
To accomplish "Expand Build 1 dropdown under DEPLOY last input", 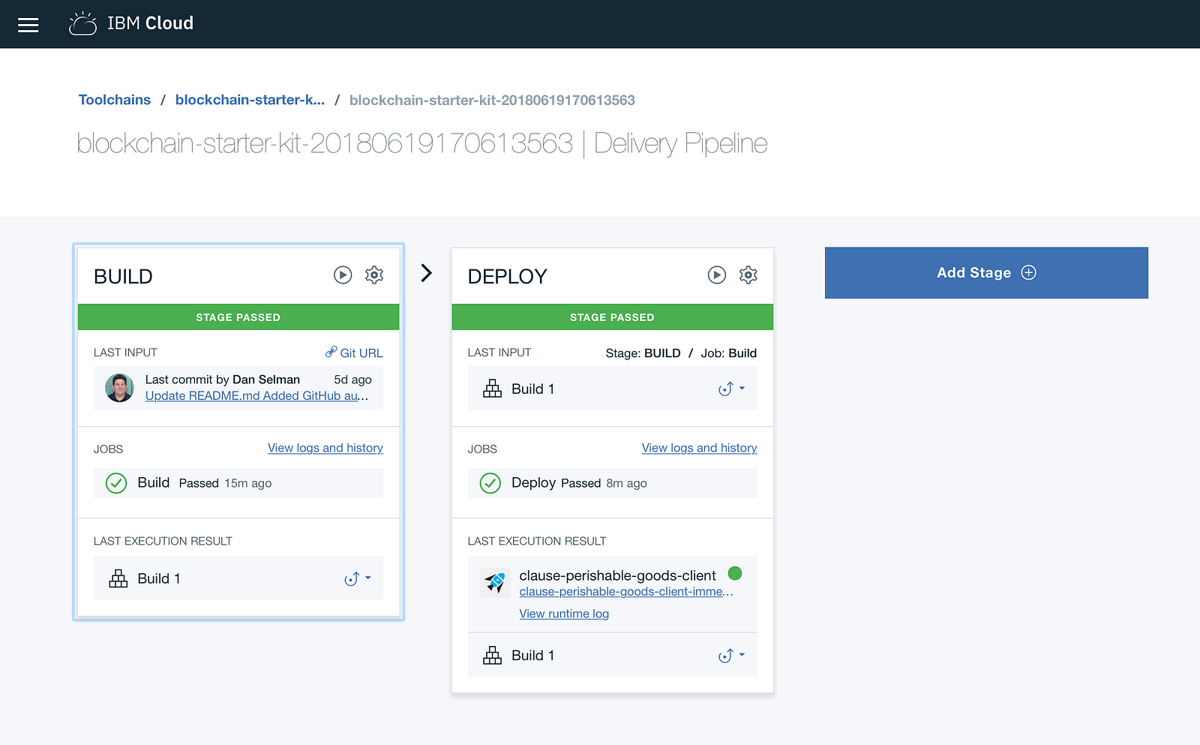I will (x=732, y=389).
